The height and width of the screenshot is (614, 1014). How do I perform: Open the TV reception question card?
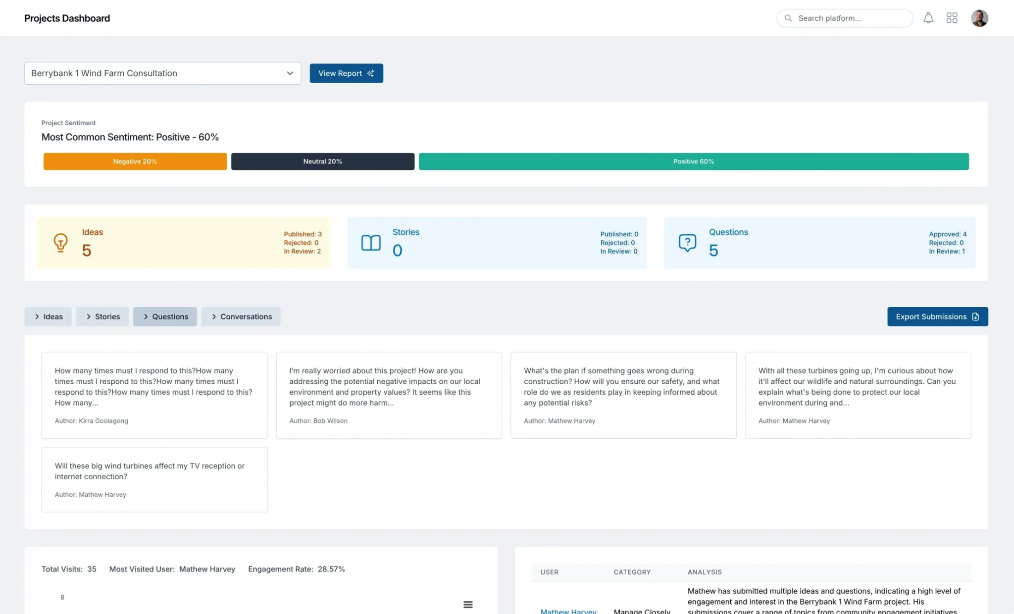(154, 479)
